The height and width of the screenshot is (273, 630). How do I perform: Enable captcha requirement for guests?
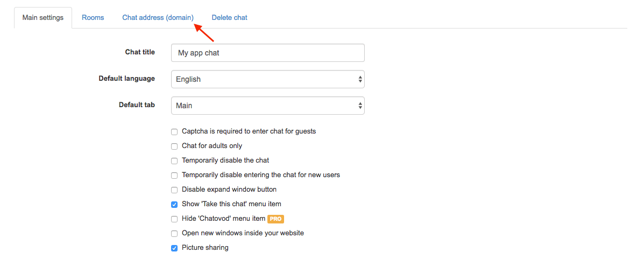click(174, 131)
